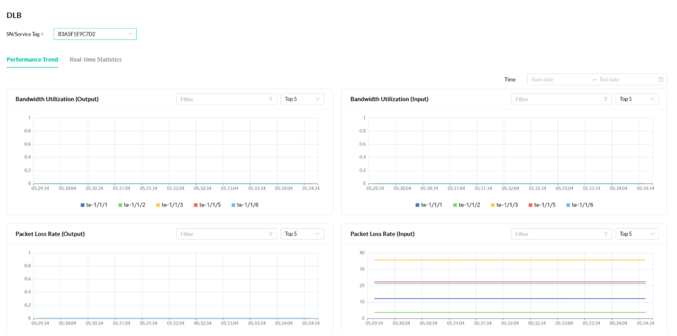Toggle te-1/1/6 legend in Bandwidth Utilization (Input)
This screenshot has height=336, width=677.
581,205
